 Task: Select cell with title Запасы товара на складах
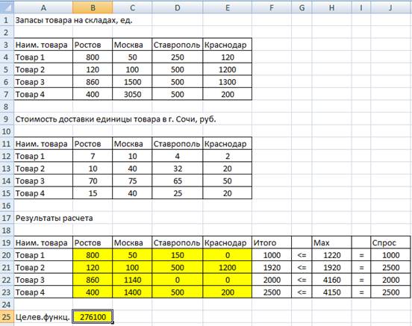tap(74, 20)
